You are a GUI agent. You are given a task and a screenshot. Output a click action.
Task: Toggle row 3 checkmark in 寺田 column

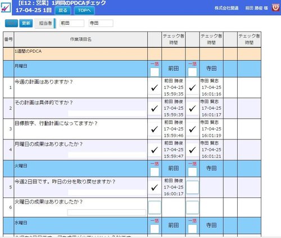pos(192,129)
